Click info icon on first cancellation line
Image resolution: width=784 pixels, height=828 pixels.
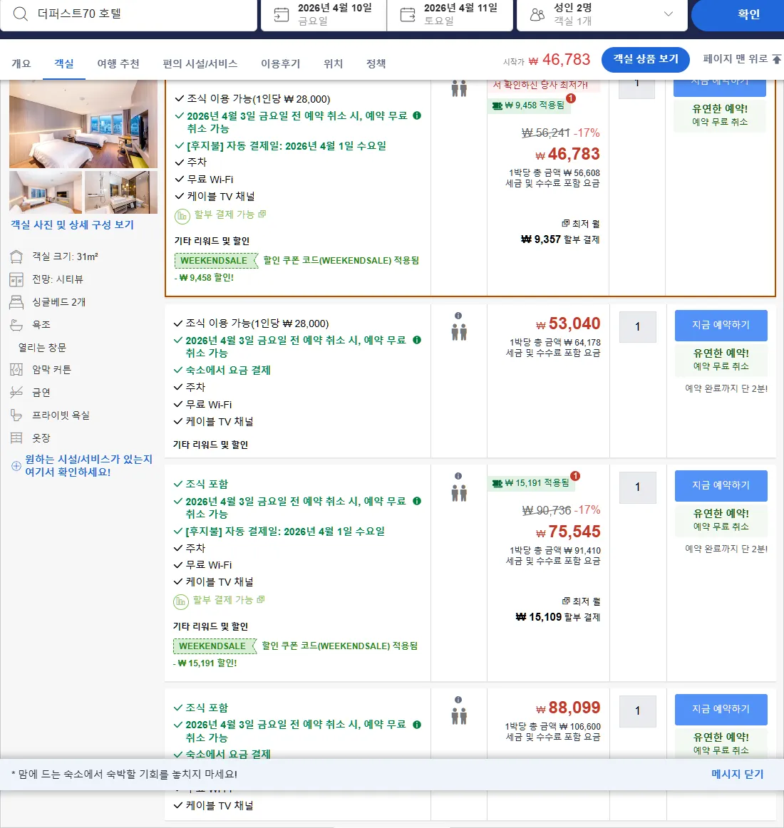417,115
